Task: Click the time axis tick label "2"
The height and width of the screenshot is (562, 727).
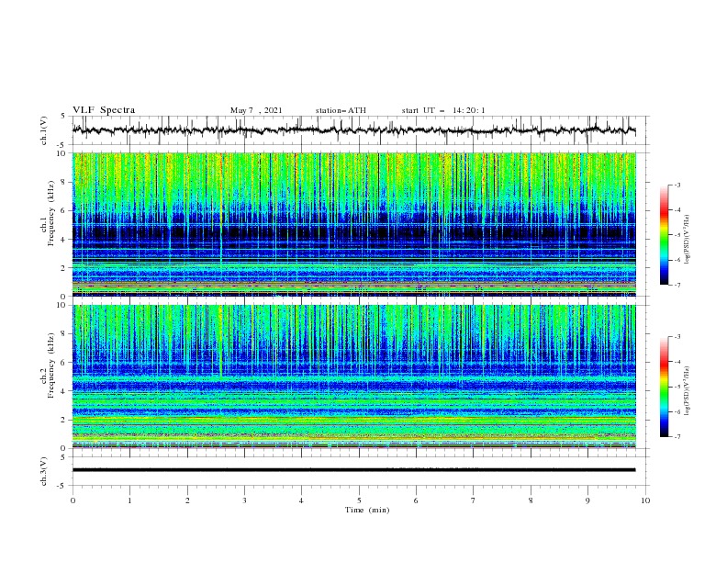Action: (187, 500)
